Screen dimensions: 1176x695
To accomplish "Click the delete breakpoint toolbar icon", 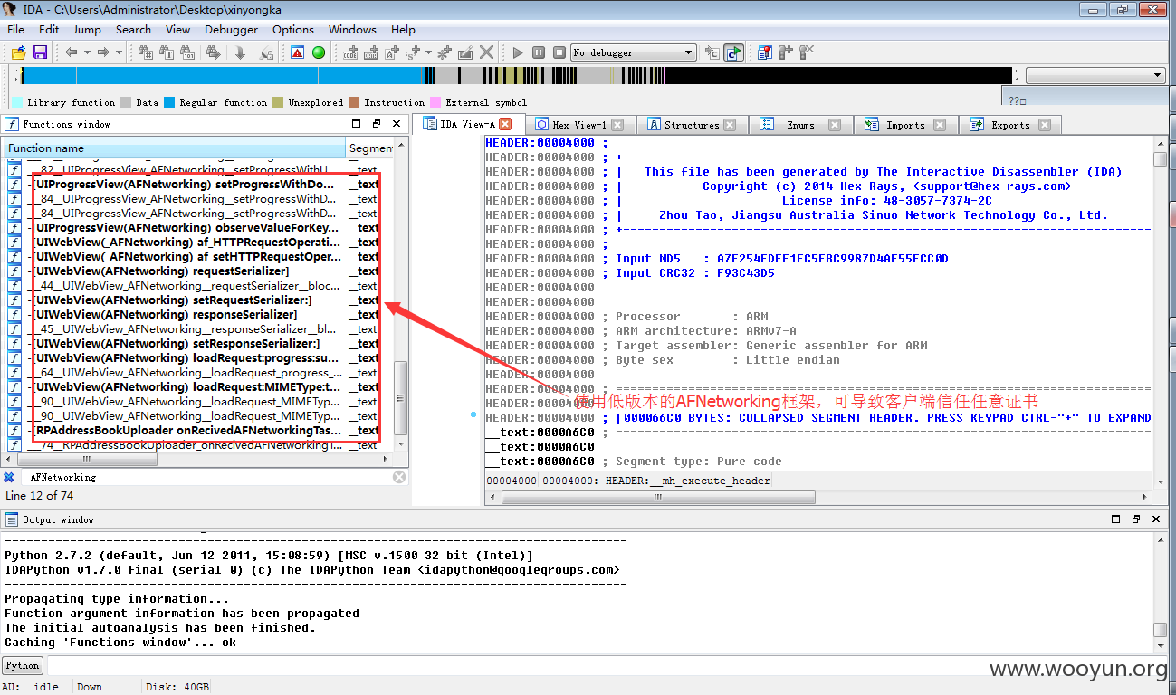I will pyautogui.click(x=806, y=52).
